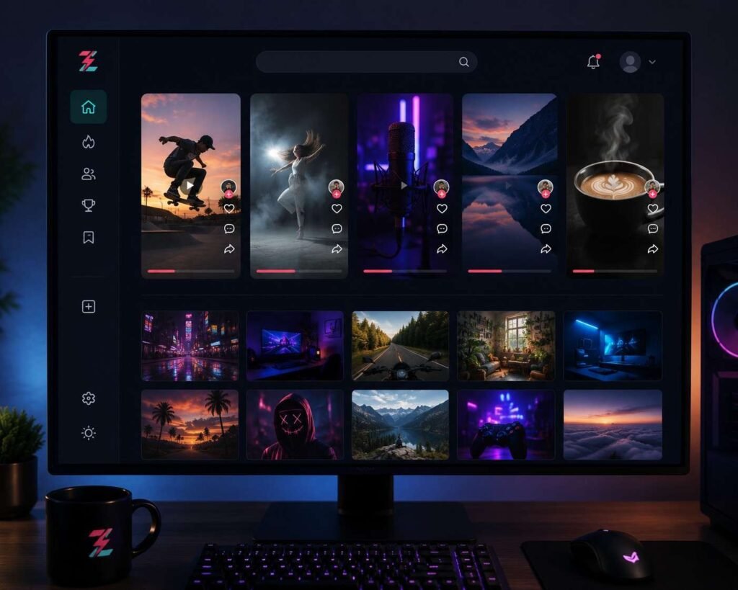Follow creator on skateboarder video
The image size is (738, 590).
(x=228, y=195)
